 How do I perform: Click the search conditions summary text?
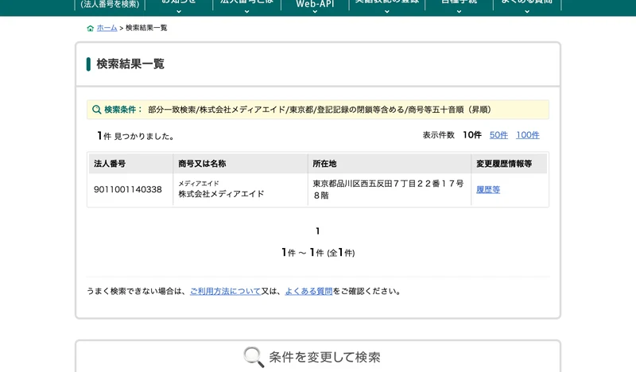[320, 110]
